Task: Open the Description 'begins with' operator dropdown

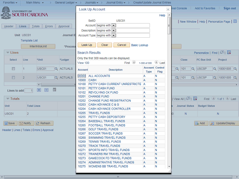Action: pos(114,31)
